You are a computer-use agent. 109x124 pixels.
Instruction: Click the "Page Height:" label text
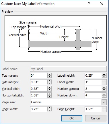pos(66,109)
